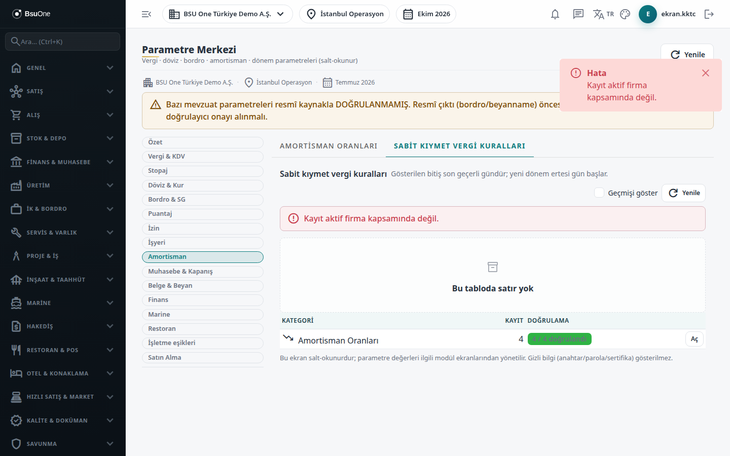Open the Bordro & SG parameter category
Image resolution: width=730 pixels, height=456 pixels.
click(203, 200)
